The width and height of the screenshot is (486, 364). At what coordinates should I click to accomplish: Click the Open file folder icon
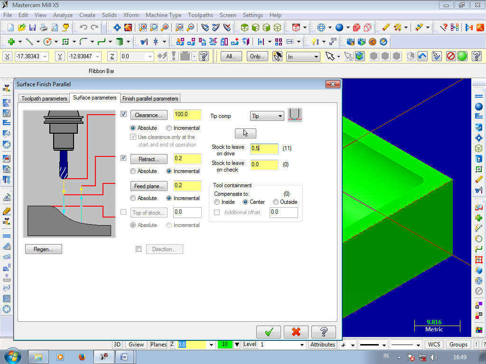point(21,27)
